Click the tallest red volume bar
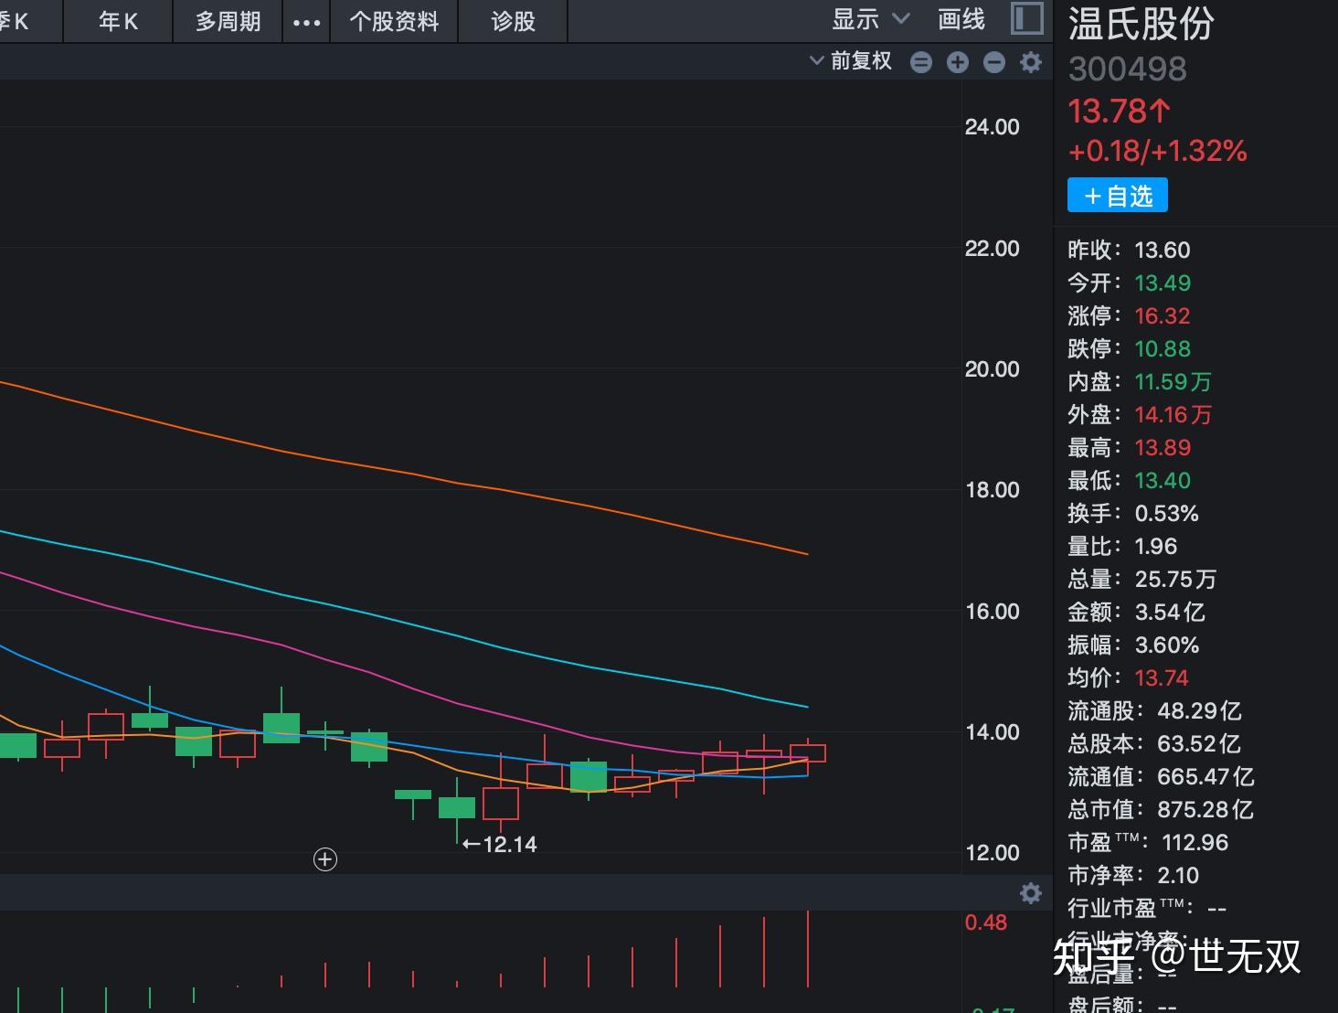1338x1013 pixels. pos(808,948)
